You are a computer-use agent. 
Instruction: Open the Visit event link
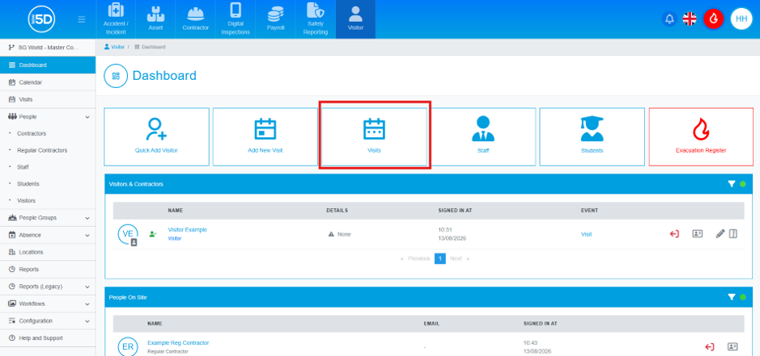tap(586, 234)
